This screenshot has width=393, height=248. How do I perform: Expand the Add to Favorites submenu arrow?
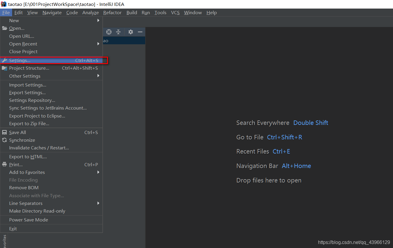[x=99, y=172]
